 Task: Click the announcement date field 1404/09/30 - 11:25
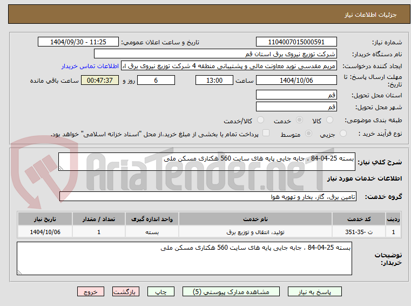point(78,42)
